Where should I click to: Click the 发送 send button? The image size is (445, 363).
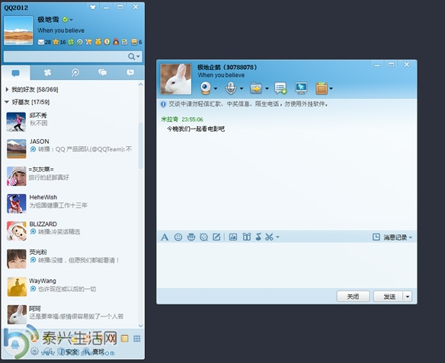click(x=389, y=297)
